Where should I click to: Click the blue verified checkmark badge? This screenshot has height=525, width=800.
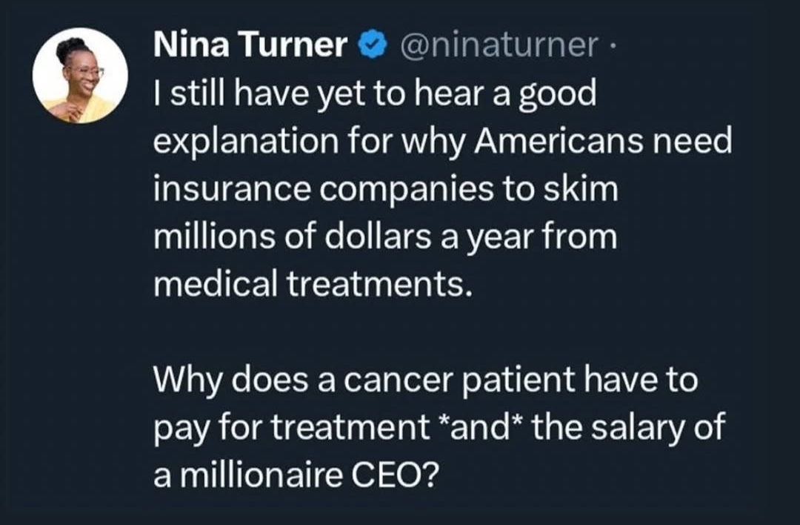click(x=373, y=44)
